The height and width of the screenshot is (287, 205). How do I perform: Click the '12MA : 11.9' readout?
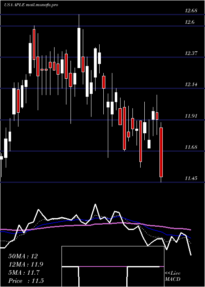tap(25, 264)
